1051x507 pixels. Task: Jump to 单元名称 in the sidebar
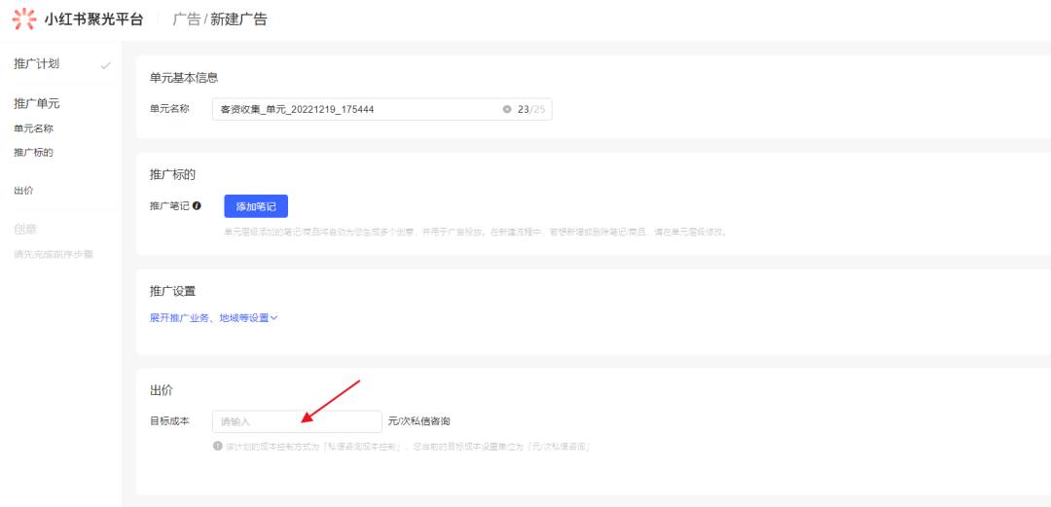point(33,128)
